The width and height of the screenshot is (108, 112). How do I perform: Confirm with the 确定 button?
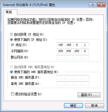(x=73, y=105)
